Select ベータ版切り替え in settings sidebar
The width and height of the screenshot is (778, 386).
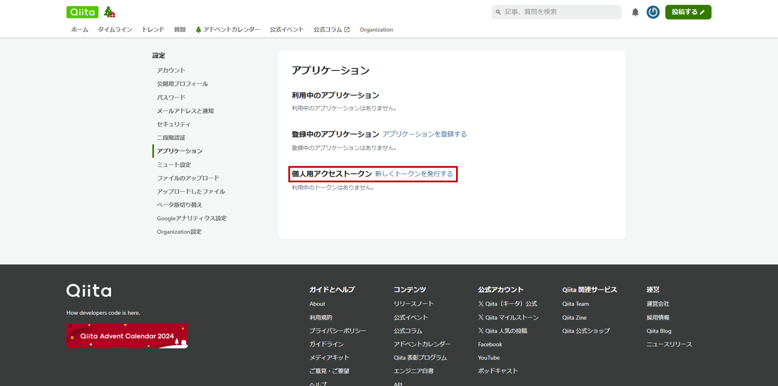click(179, 205)
